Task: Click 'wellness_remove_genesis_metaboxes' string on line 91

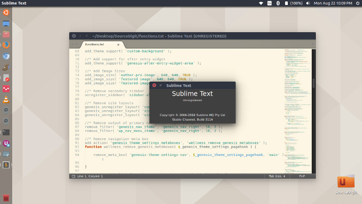Action: point(224,143)
